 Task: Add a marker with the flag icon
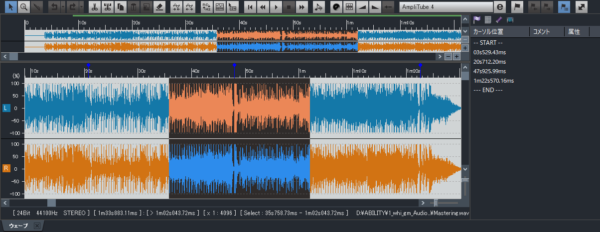click(x=517, y=7)
